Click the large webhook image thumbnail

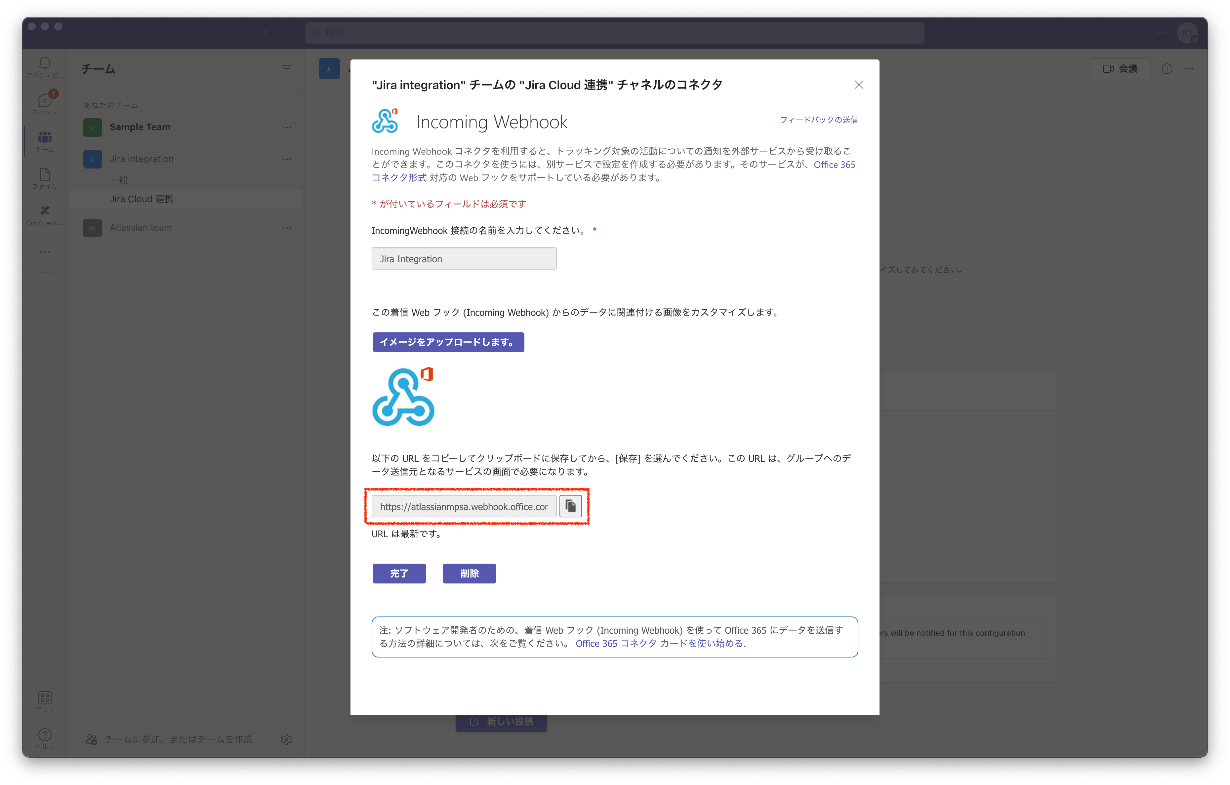click(x=403, y=396)
